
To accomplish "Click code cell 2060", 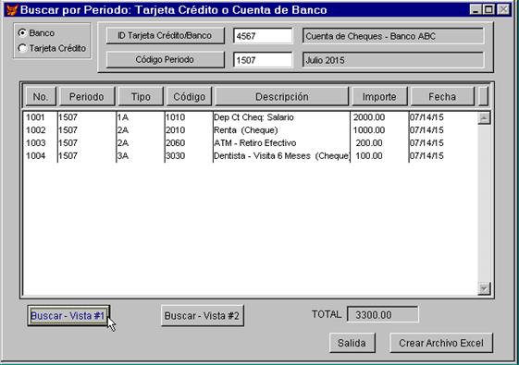I will [x=176, y=143].
